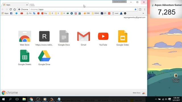The image size is (182, 102).
Task: Expand the 'H' bookmark folder
Action: [63, 13]
